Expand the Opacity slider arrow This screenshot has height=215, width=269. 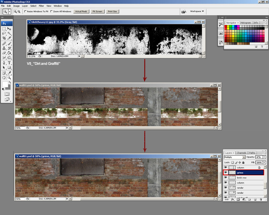click(264, 157)
